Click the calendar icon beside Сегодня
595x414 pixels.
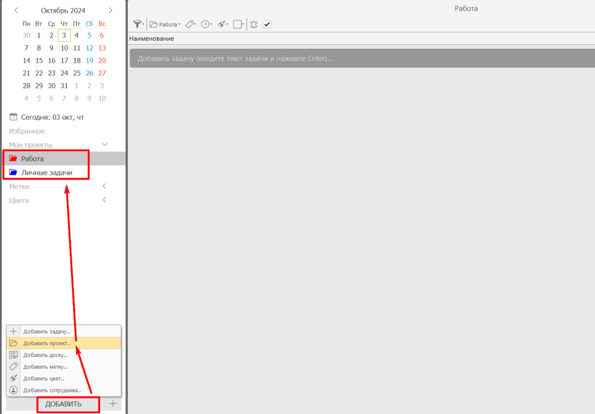click(x=13, y=117)
